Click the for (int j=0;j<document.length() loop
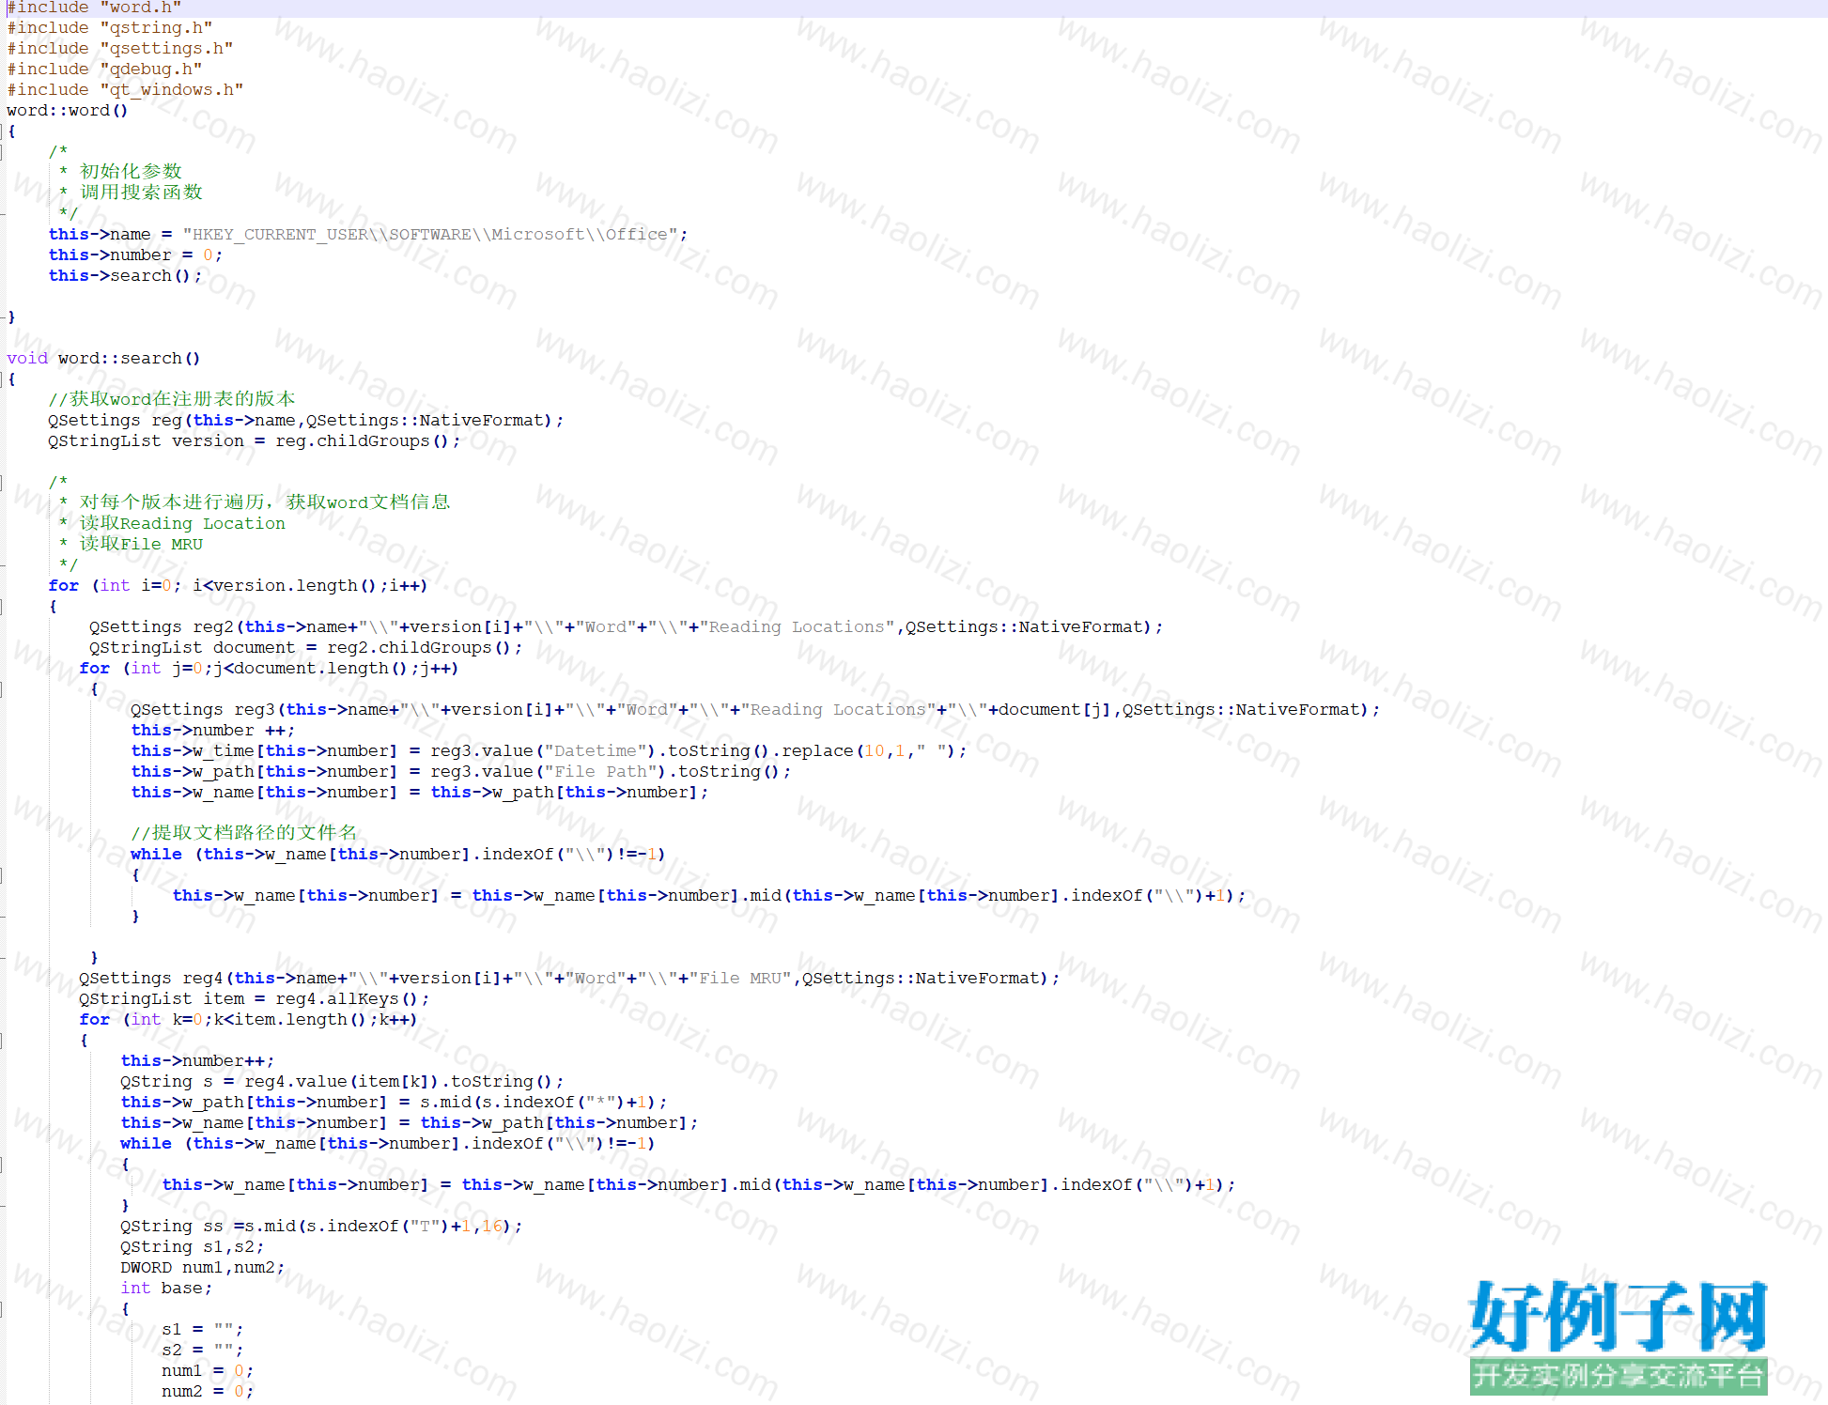The image size is (1828, 1405). click(x=270, y=669)
